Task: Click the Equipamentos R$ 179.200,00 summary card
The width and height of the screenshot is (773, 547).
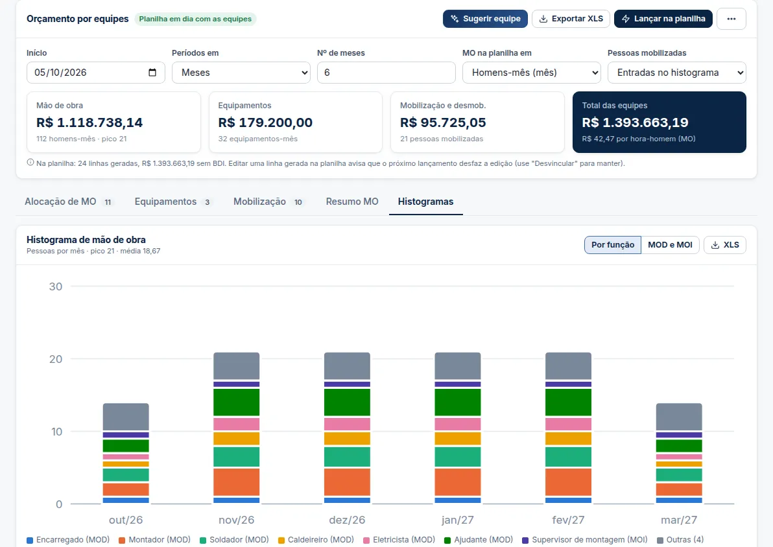Action: [295, 122]
